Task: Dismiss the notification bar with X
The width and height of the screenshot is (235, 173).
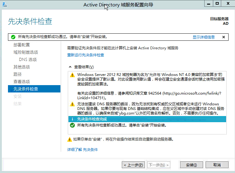Action: point(224,37)
